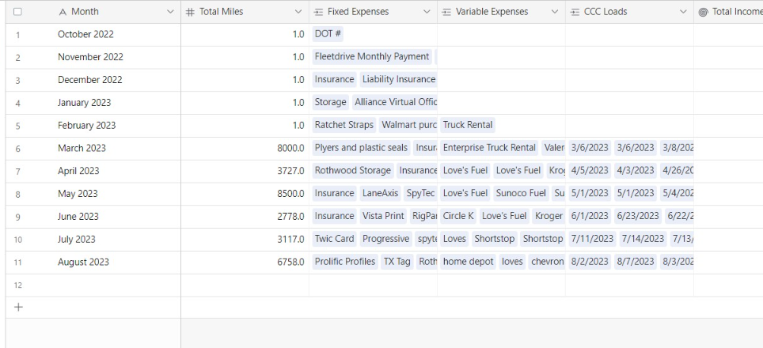Click the 3727.0 miles value

click(x=290, y=171)
